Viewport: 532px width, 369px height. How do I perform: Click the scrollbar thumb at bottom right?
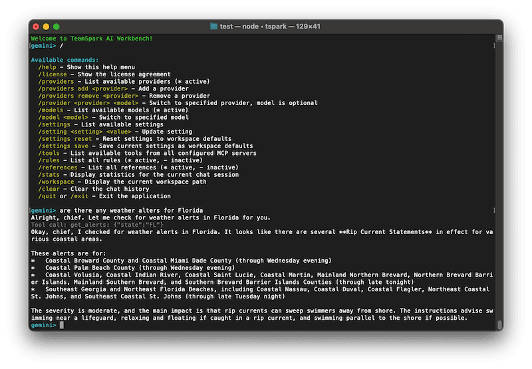point(499,324)
